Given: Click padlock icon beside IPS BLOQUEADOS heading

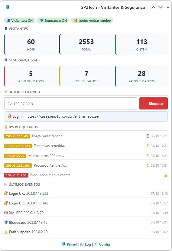Looking at the screenshot, I should tap(6, 127).
